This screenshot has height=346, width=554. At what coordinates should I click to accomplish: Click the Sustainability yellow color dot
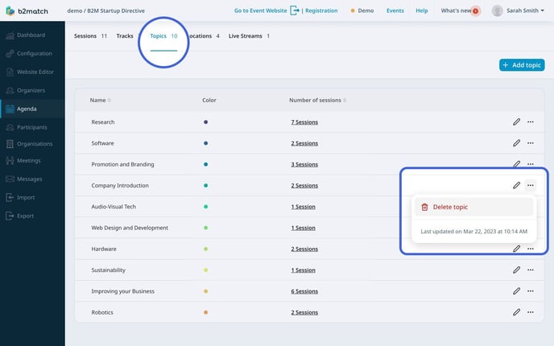point(205,270)
